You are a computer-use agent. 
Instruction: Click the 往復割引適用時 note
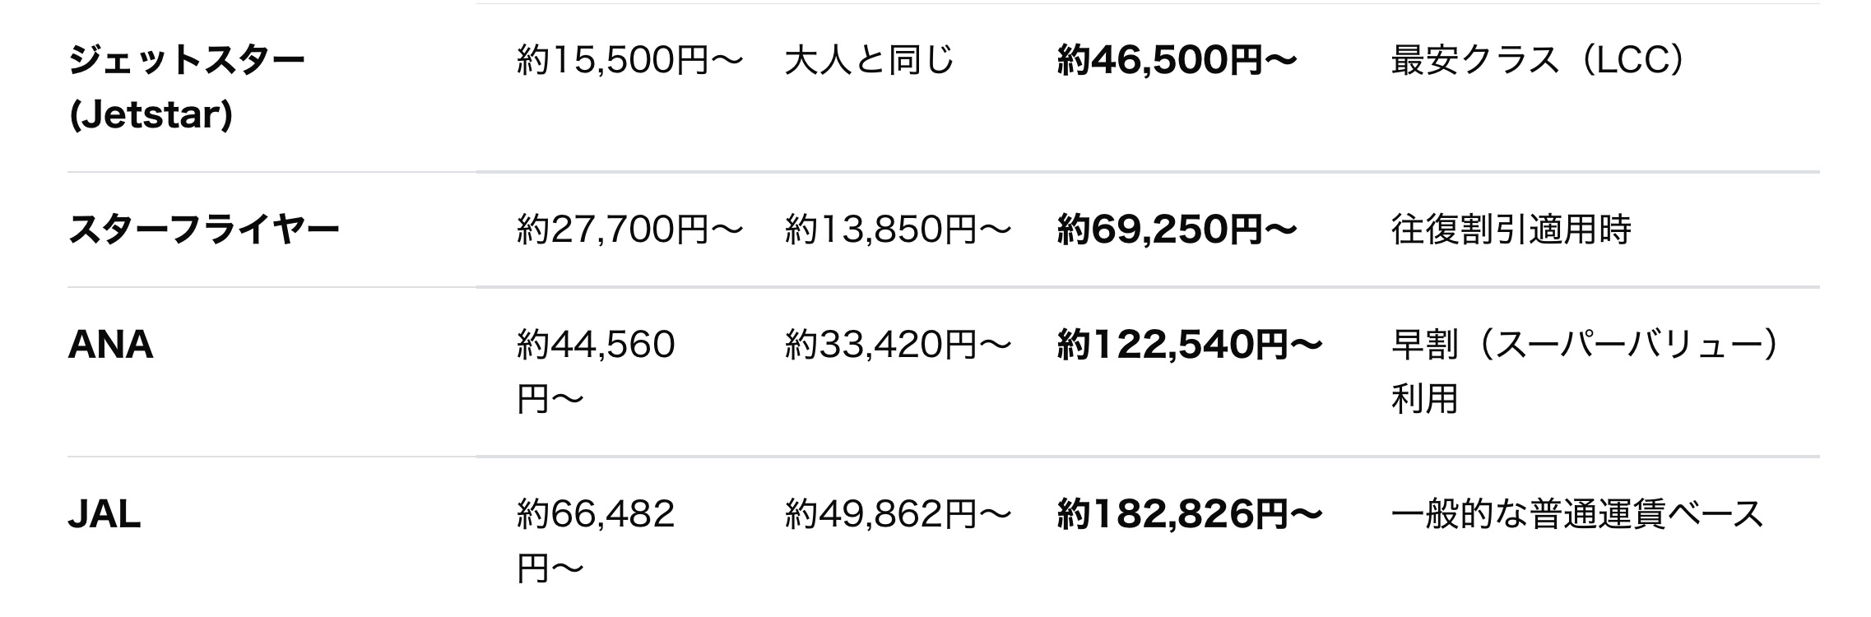point(1511,230)
